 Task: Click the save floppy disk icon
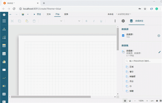(x=23, y=14)
